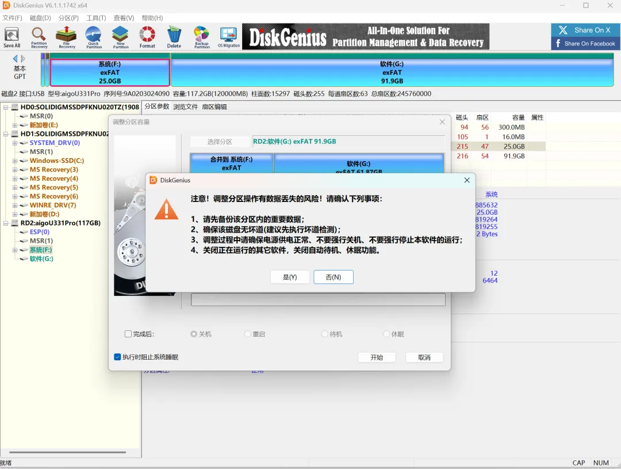This screenshot has width=621, height=469.
Task: Confirm warning with 是(Y) button
Action: pyautogui.click(x=289, y=277)
